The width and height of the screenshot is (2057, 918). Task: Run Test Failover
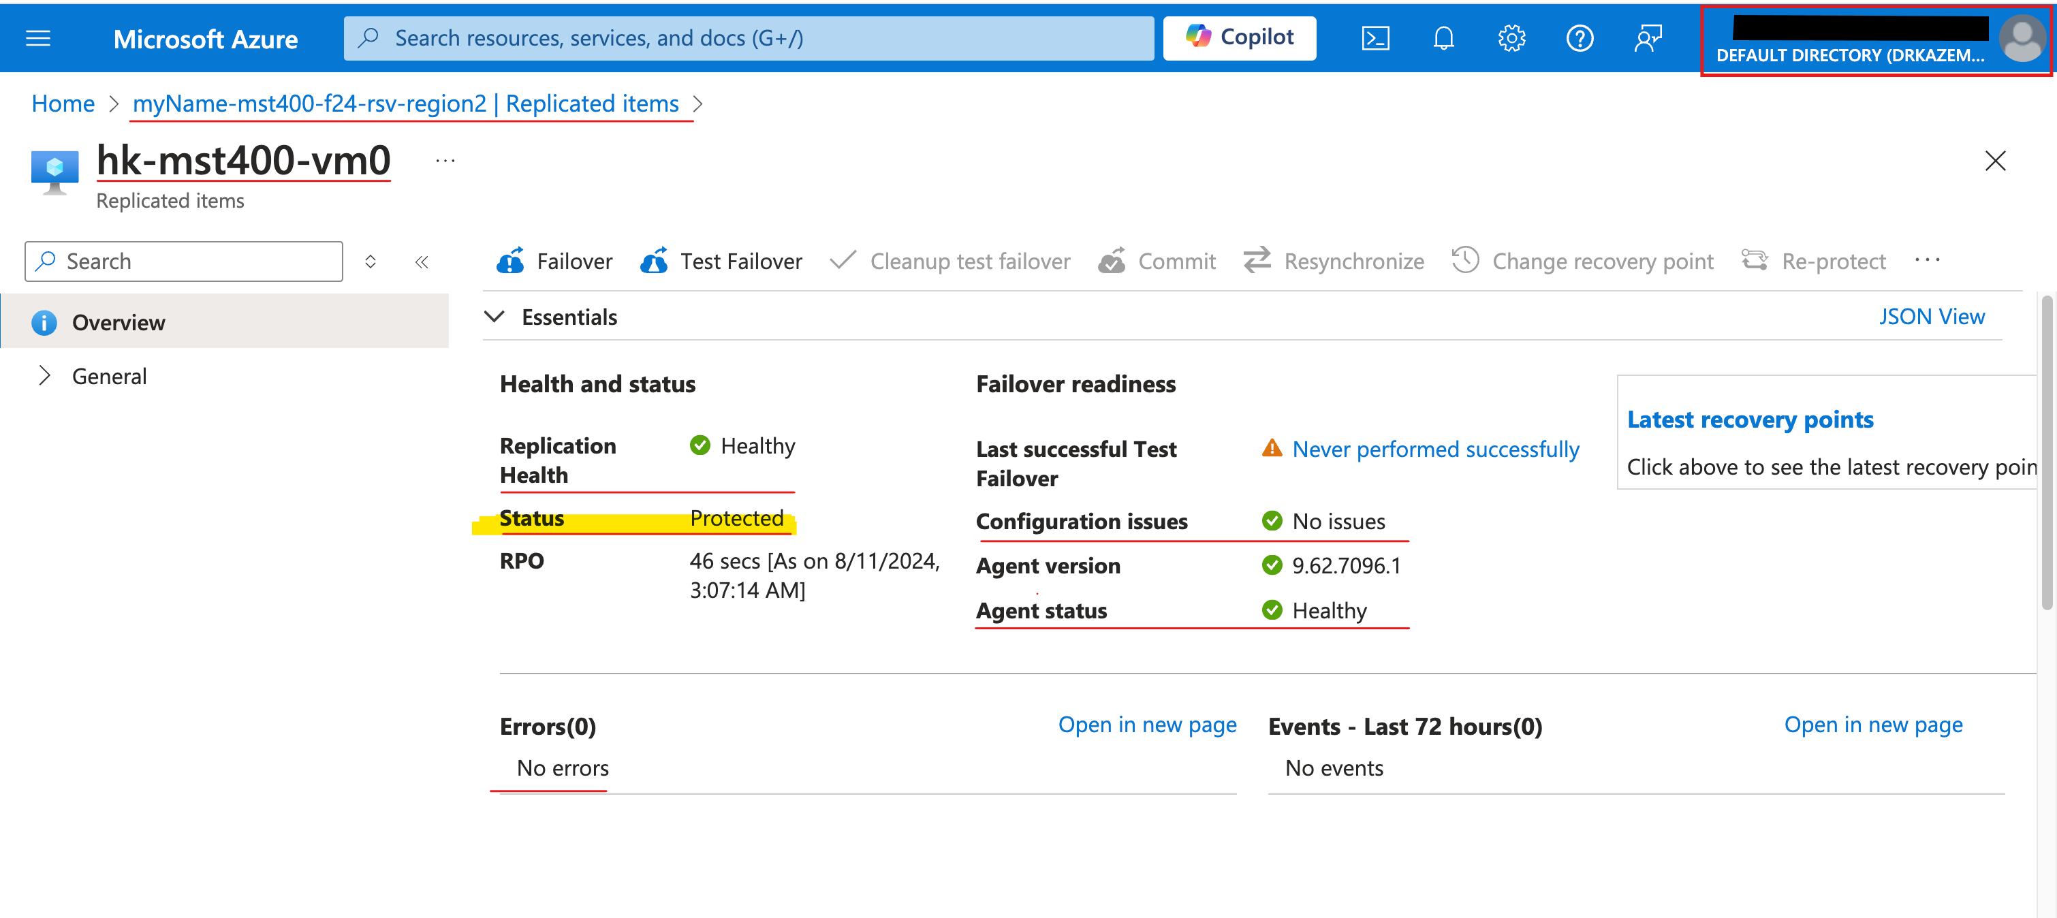721,261
